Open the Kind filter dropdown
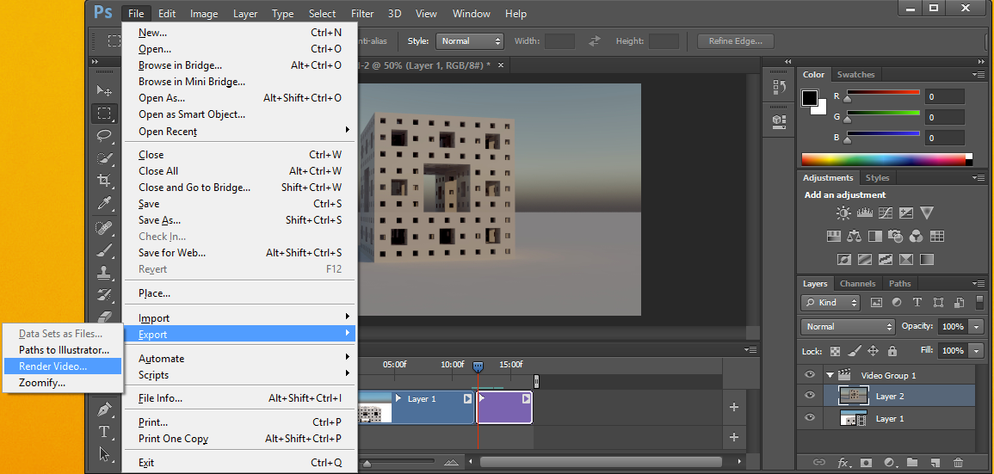994x474 pixels. (830, 302)
